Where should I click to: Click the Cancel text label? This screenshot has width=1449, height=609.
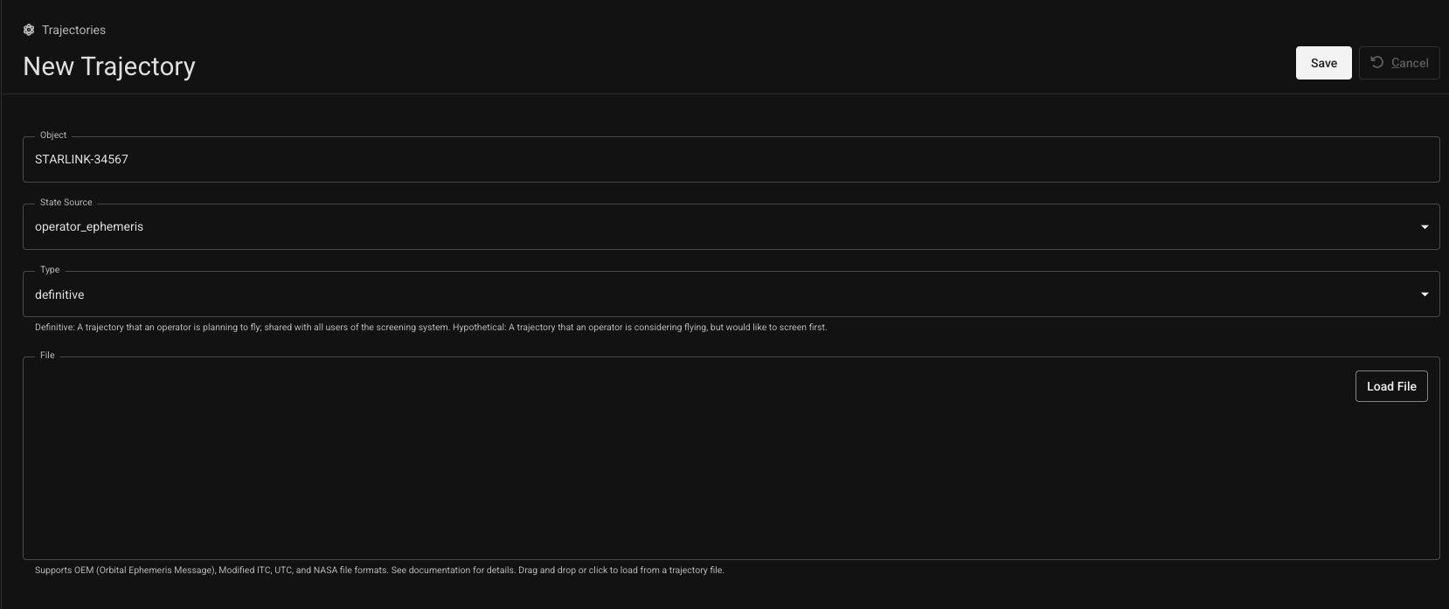1410,63
